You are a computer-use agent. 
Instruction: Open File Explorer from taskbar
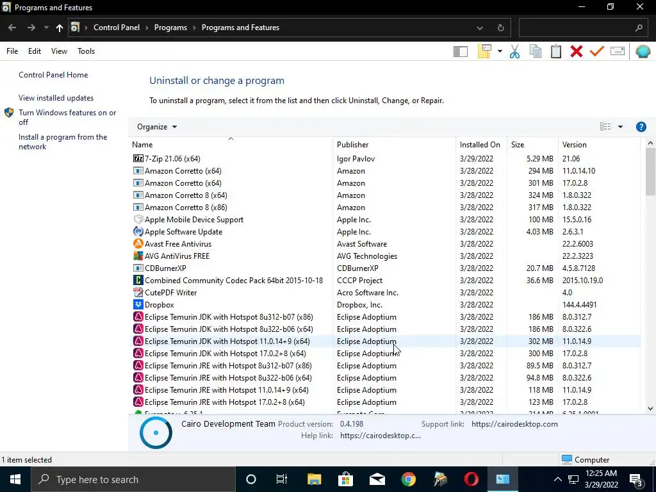(314, 479)
